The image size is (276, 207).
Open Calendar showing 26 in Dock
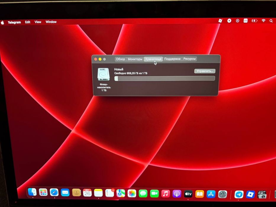click(x=87, y=193)
